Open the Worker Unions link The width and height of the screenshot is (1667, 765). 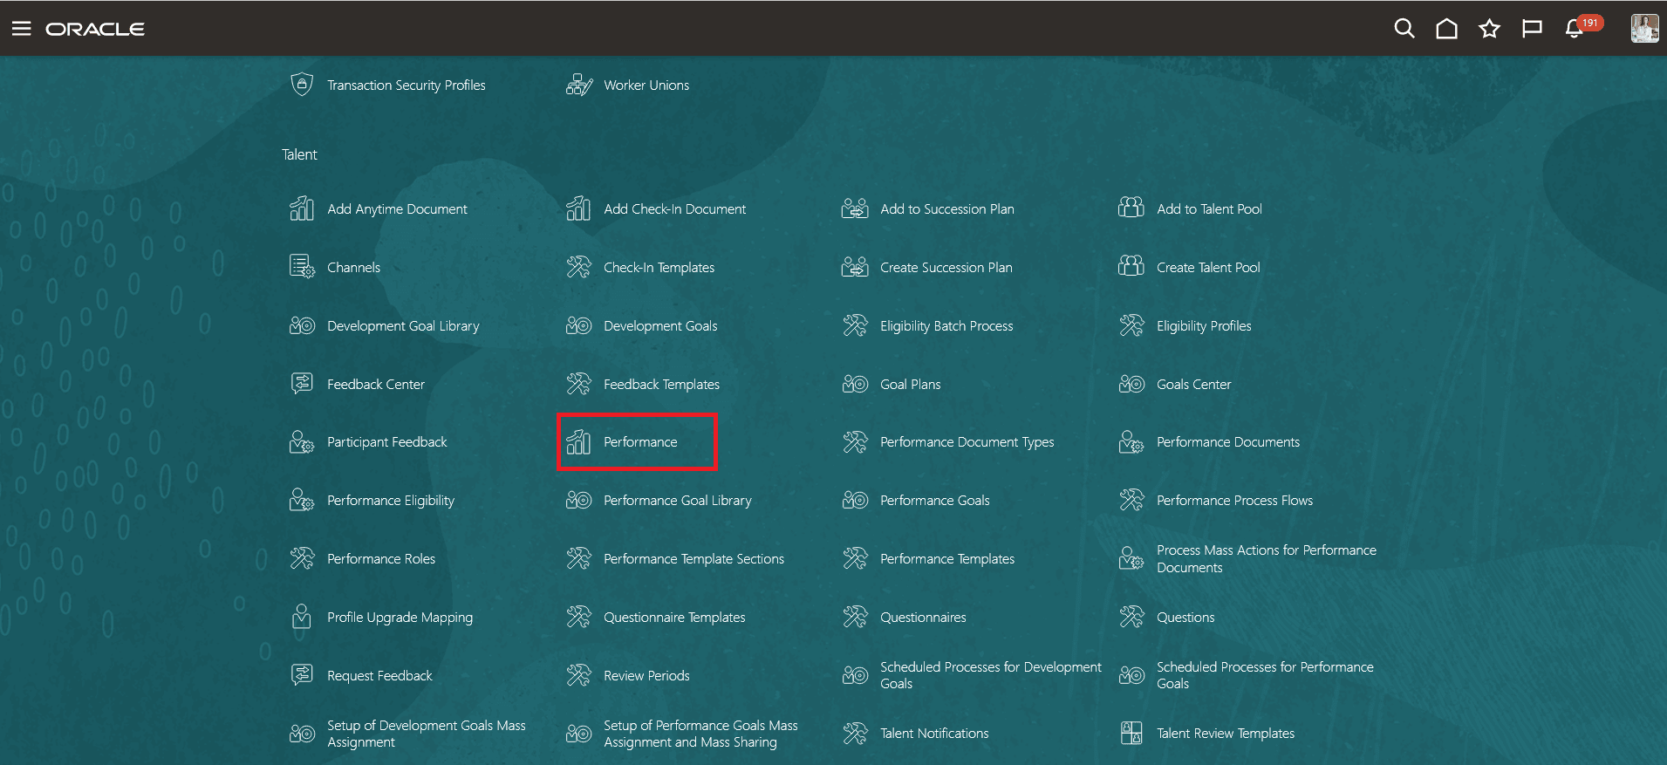tap(646, 85)
